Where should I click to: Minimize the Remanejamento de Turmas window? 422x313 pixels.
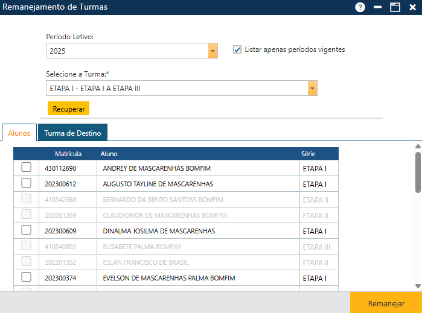[x=378, y=7]
